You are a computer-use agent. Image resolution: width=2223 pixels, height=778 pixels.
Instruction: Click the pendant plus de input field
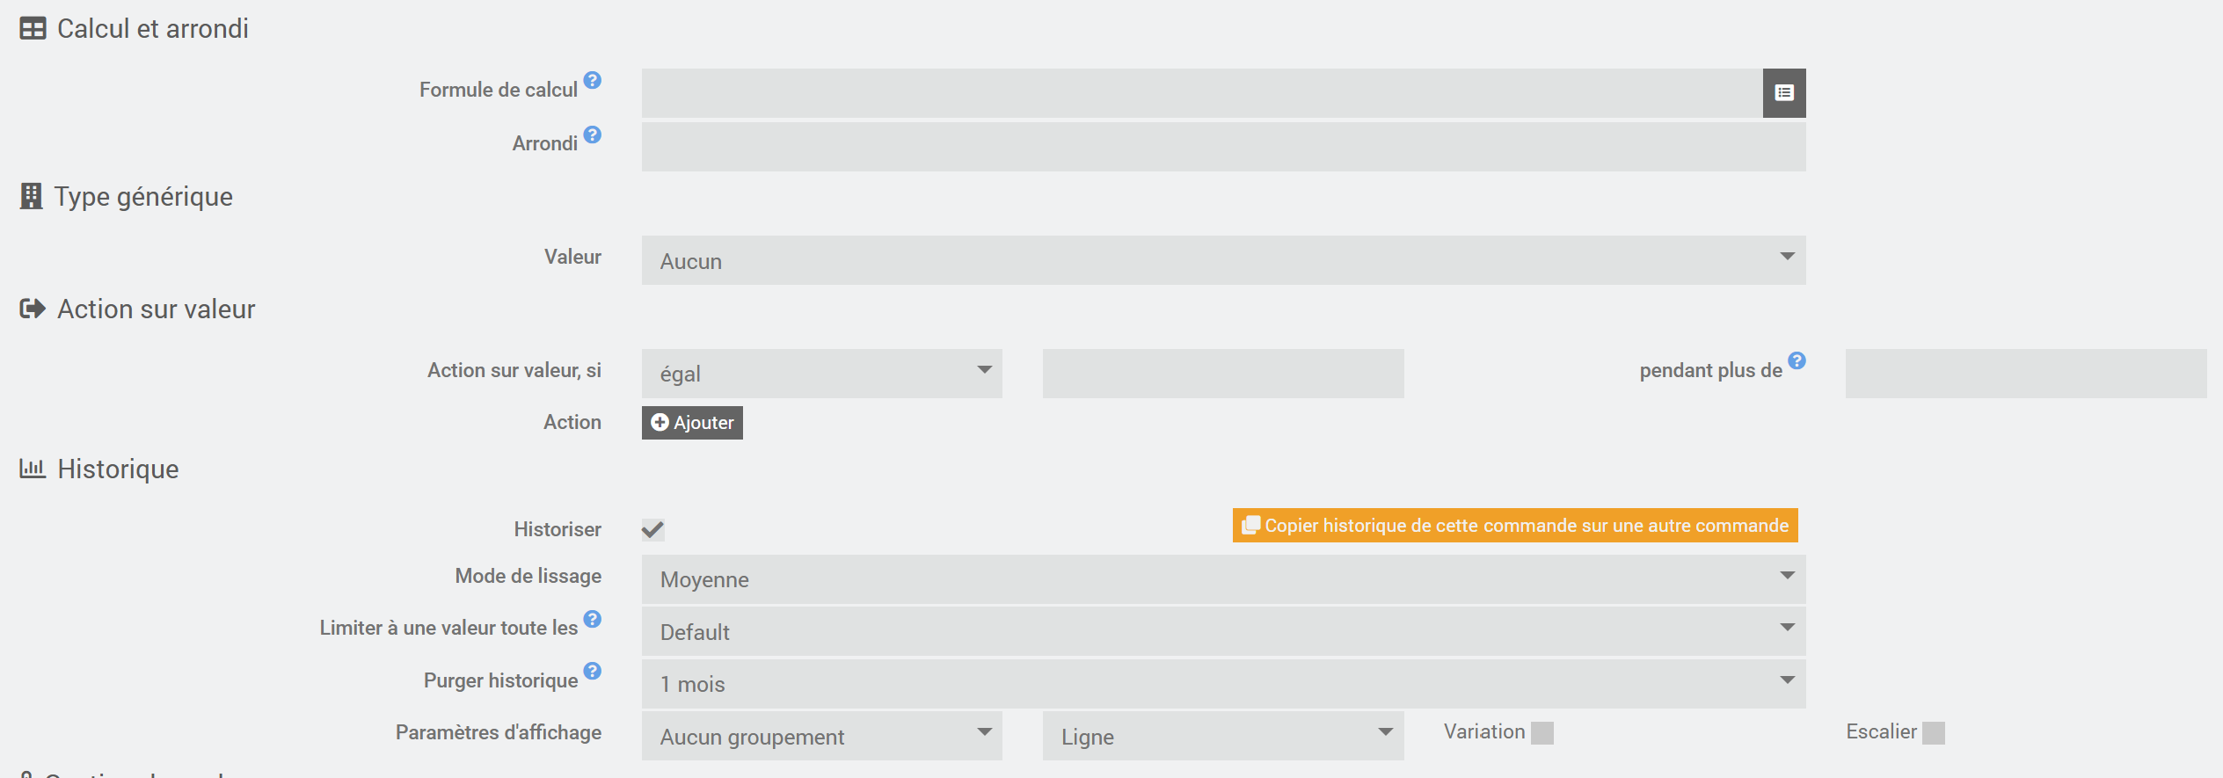coord(2025,374)
